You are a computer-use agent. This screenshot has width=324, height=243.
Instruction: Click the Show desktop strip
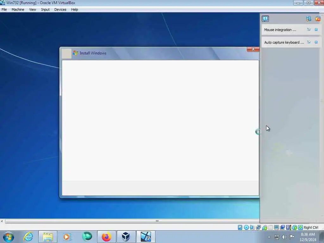point(322,237)
